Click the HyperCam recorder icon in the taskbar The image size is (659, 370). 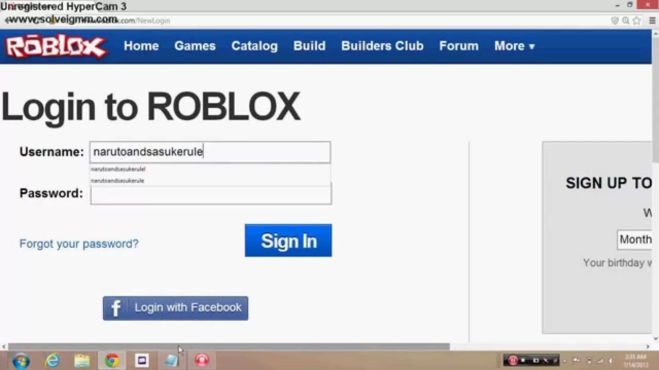pos(203,361)
